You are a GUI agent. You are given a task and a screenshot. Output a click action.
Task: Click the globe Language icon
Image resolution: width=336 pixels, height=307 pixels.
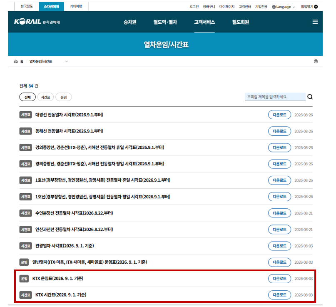coord(274,7)
